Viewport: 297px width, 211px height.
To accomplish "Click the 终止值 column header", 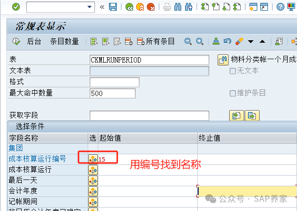I will point(247,138).
